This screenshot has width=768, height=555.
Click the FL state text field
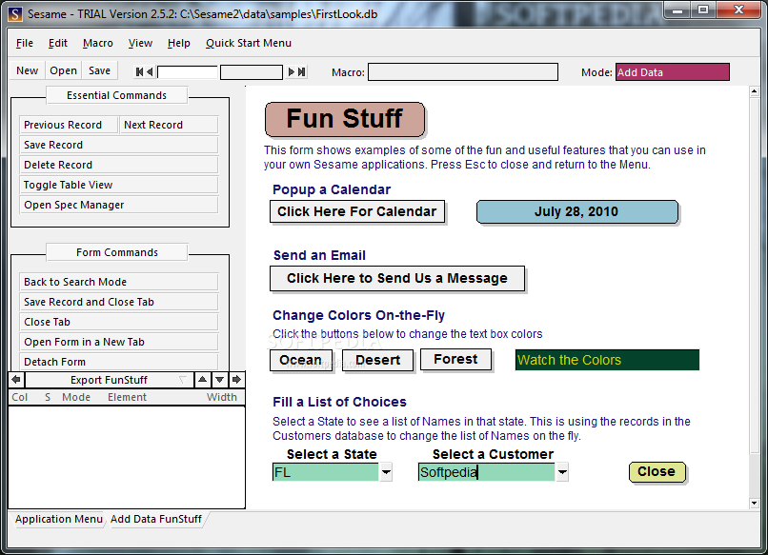326,472
